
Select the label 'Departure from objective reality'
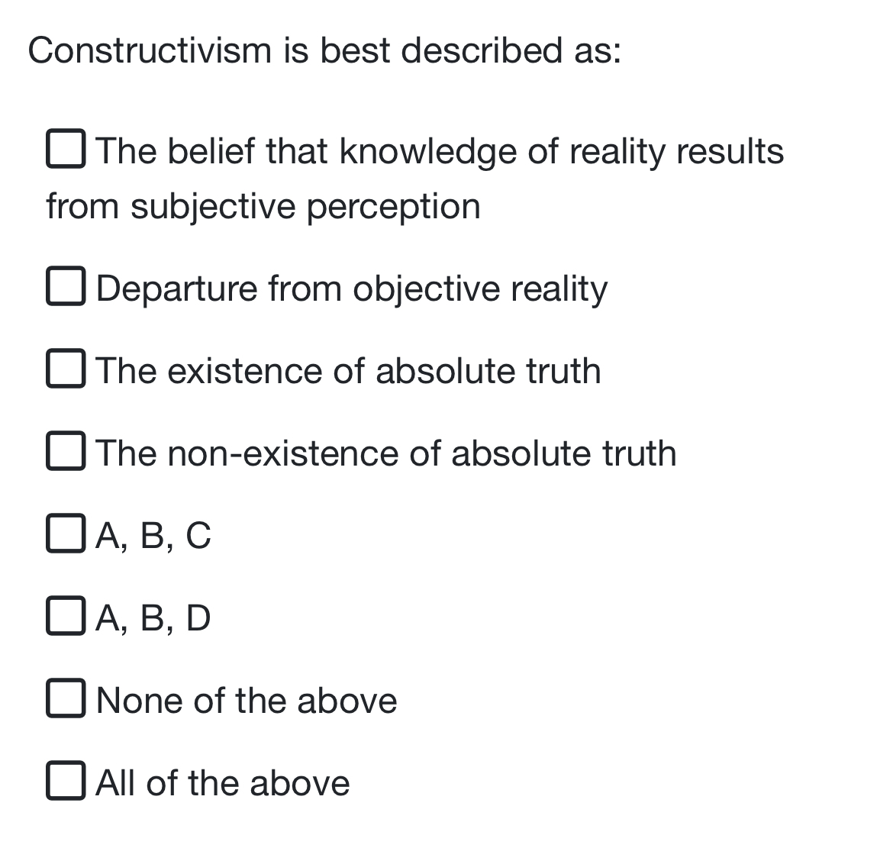350,289
